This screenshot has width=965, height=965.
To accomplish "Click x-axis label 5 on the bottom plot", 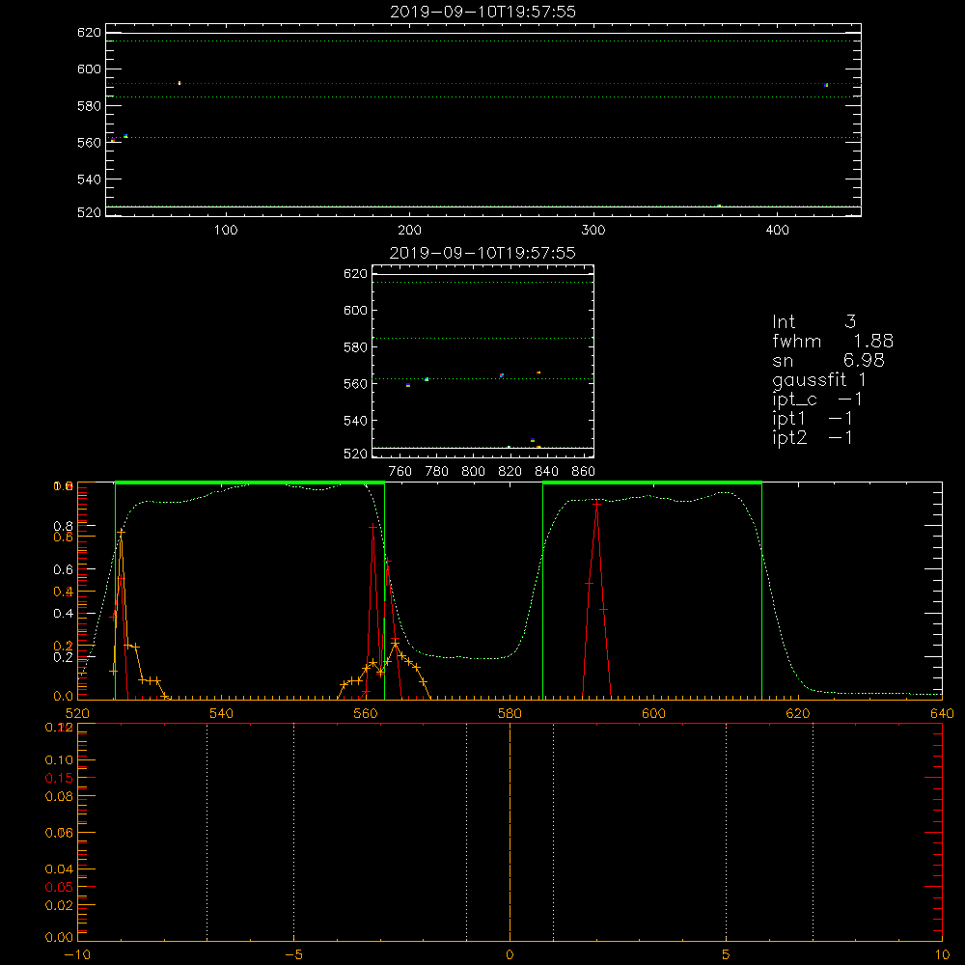I will click(727, 954).
